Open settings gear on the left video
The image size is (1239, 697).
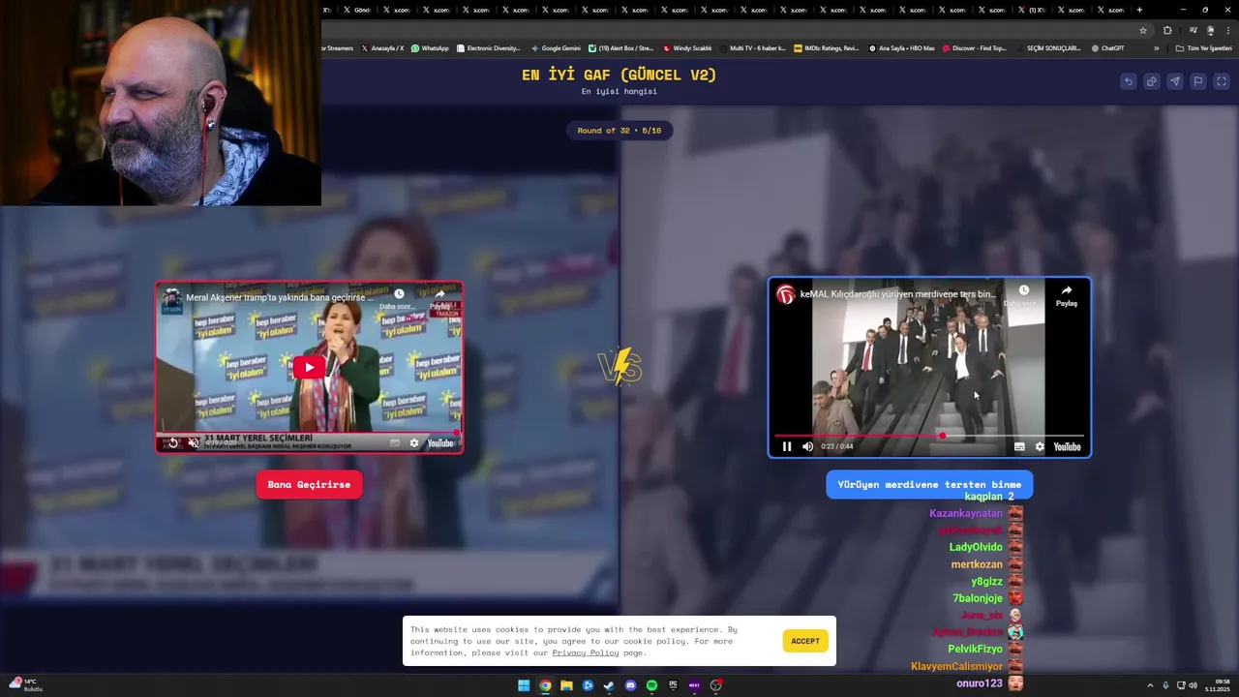414,443
